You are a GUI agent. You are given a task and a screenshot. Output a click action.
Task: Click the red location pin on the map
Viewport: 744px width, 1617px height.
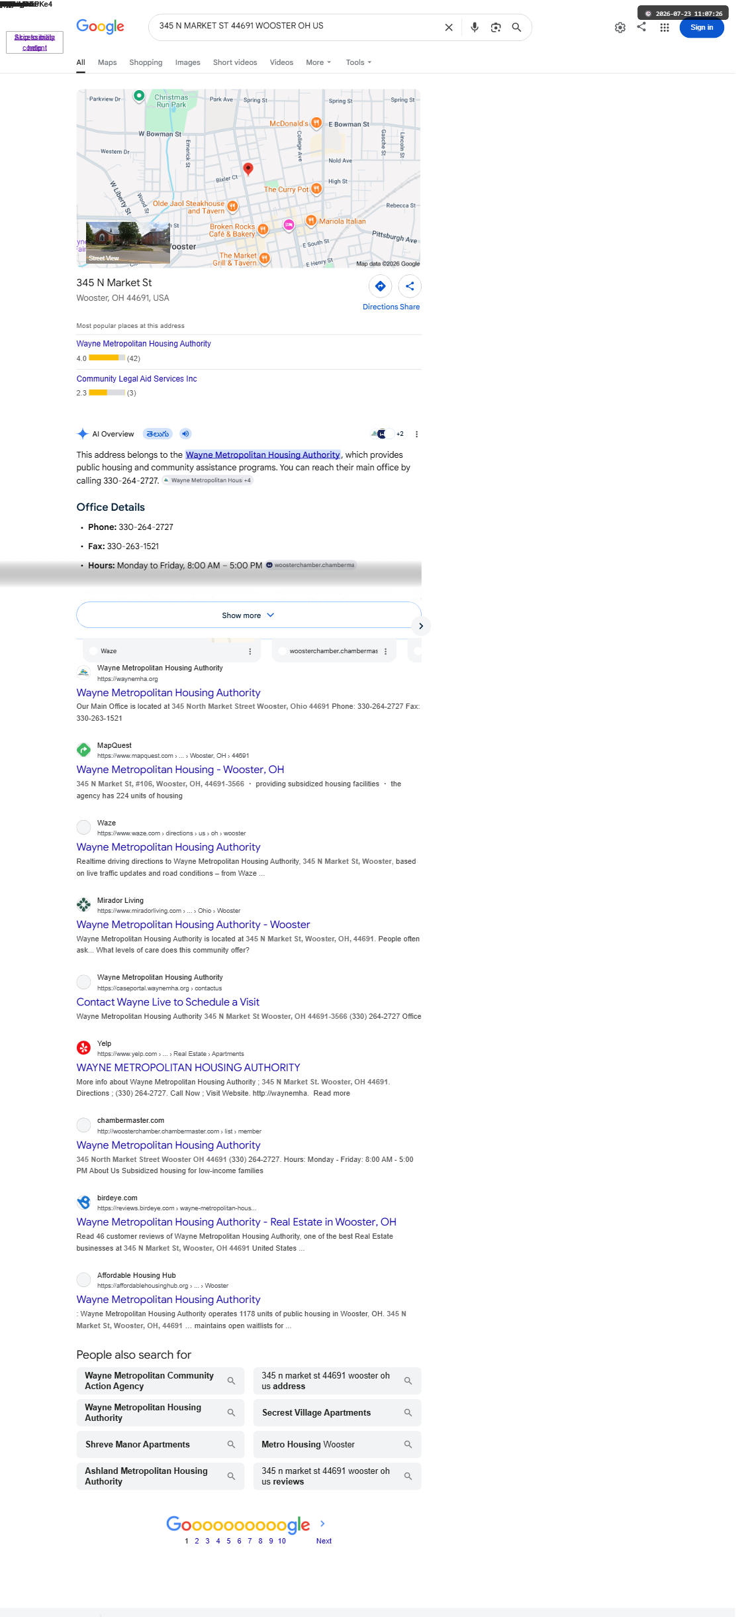248,169
